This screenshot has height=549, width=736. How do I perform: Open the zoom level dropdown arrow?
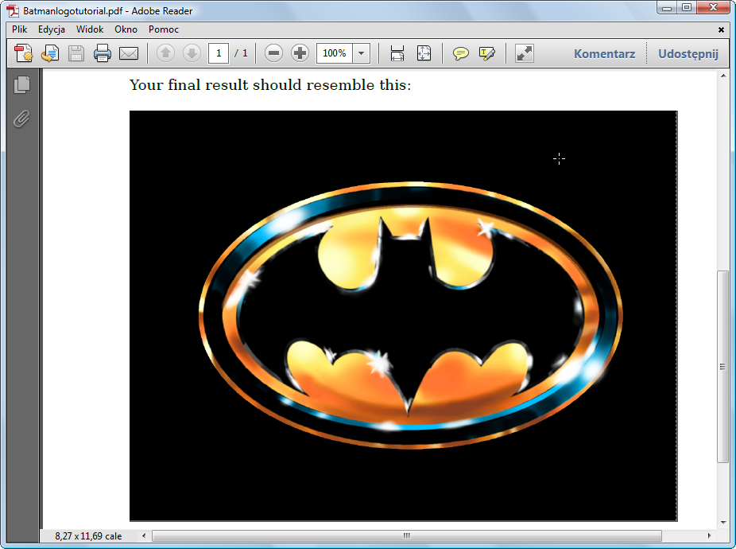pos(361,53)
